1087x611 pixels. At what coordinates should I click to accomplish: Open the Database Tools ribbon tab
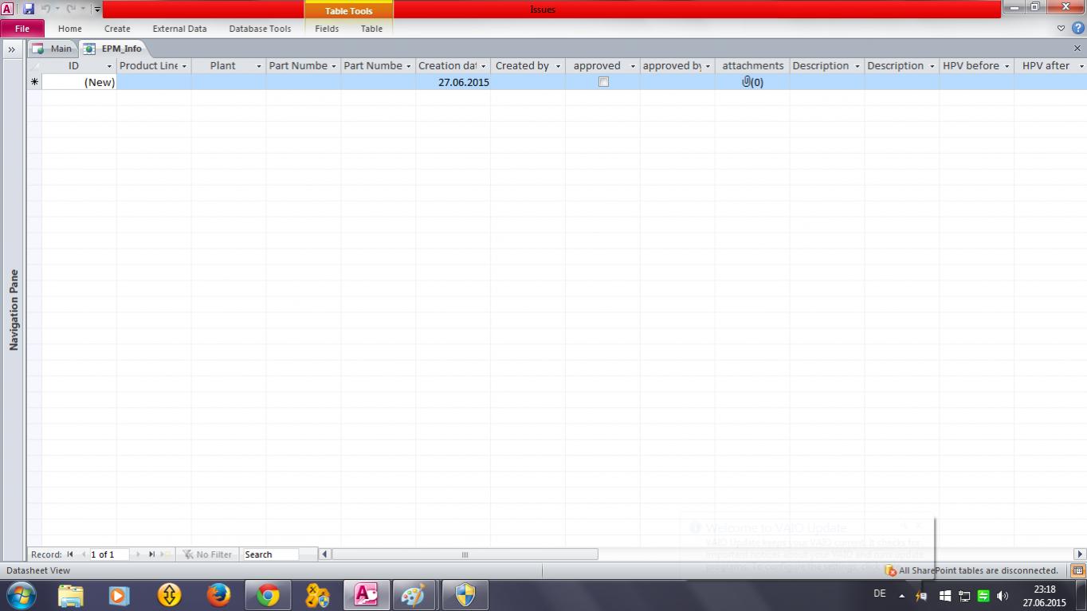coord(260,29)
